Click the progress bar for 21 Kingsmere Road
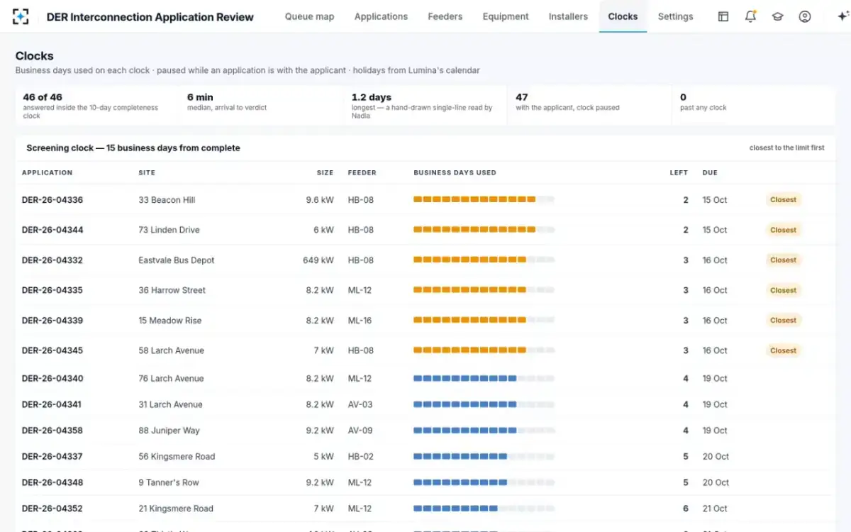 (484, 509)
